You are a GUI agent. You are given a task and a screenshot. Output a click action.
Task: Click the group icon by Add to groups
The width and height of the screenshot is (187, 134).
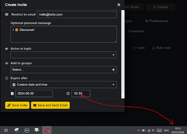point(7,63)
